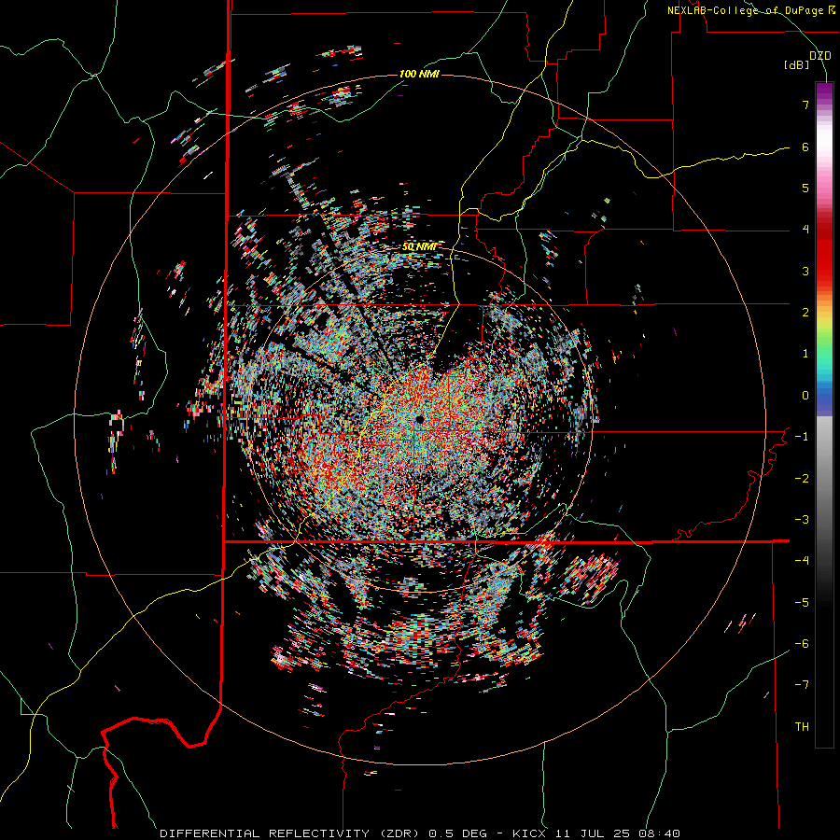
Task: Click the -7 value on the color scale
Action: point(802,685)
